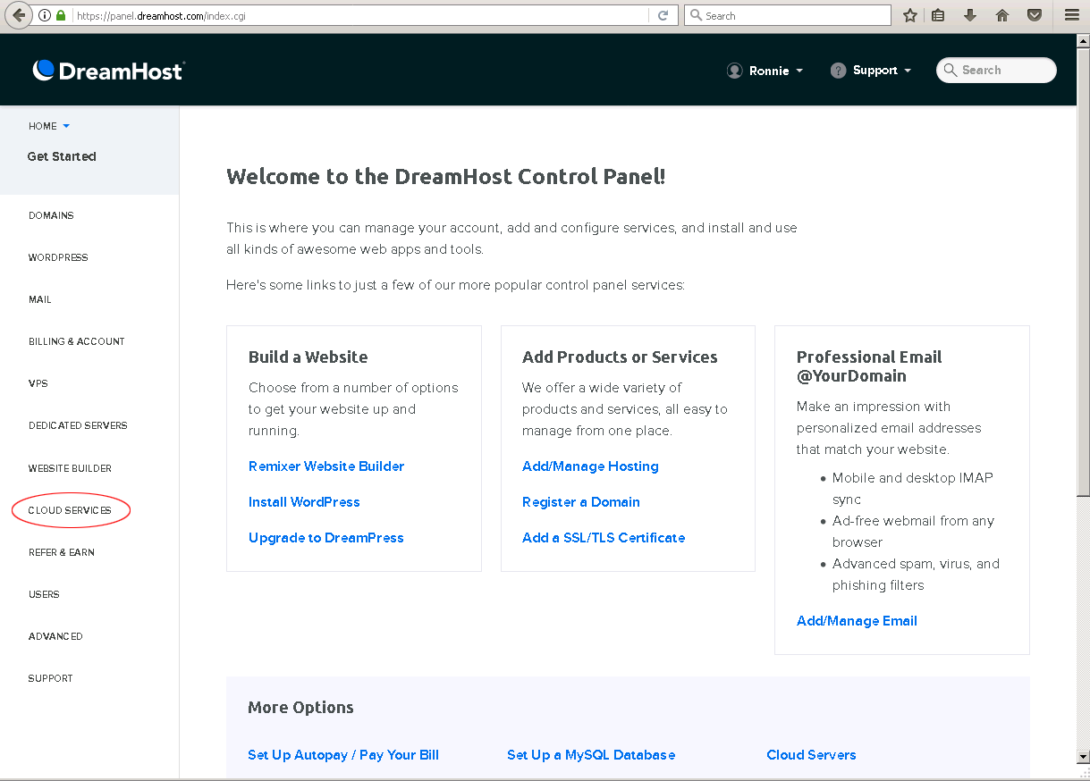
Task: Click Install WordPress link
Action: click(x=304, y=502)
